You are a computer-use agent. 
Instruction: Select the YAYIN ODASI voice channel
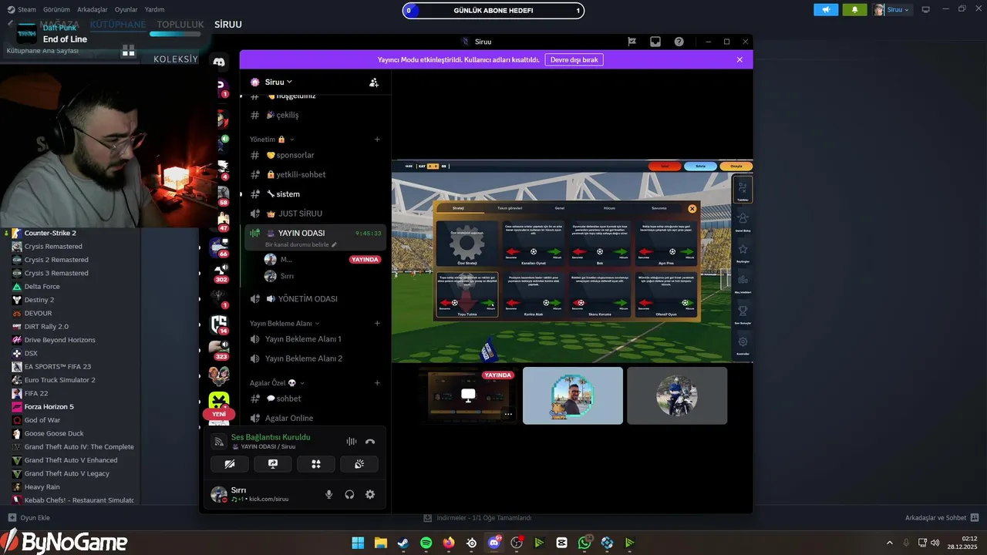coord(315,233)
